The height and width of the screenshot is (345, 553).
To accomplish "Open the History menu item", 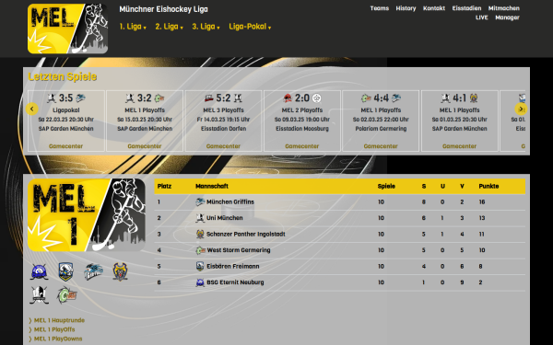I will [x=406, y=8].
